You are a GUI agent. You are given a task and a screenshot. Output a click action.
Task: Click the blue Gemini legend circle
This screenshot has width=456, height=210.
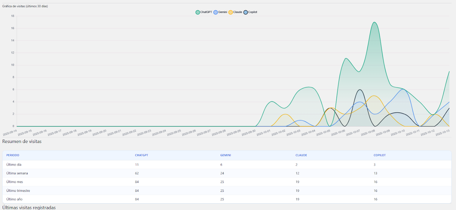coord(215,12)
